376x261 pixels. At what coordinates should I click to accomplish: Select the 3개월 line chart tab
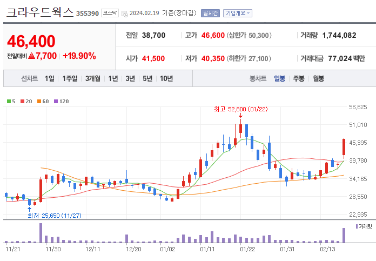click(x=93, y=78)
